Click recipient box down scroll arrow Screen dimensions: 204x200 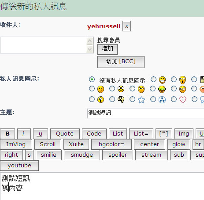89,49
